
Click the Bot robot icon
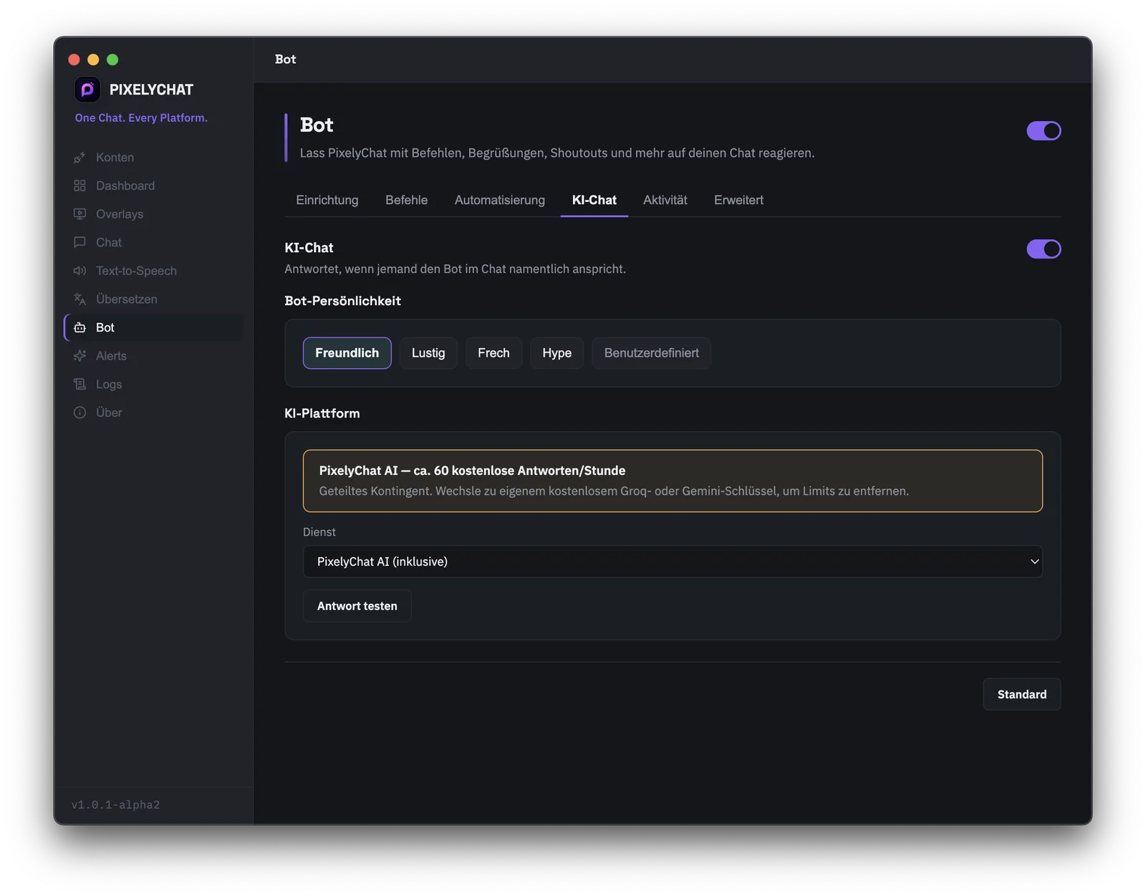pos(80,327)
